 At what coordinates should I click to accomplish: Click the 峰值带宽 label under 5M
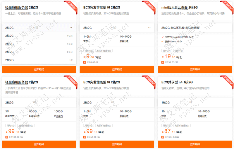coord(10,116)
